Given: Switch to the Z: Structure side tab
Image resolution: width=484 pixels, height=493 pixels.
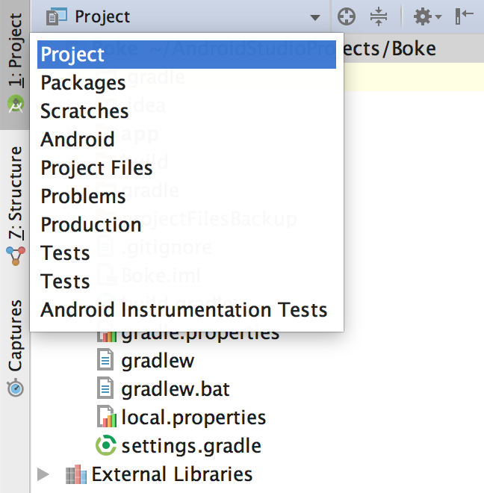Looking at the screenshot, I should (x=15, y=203).
